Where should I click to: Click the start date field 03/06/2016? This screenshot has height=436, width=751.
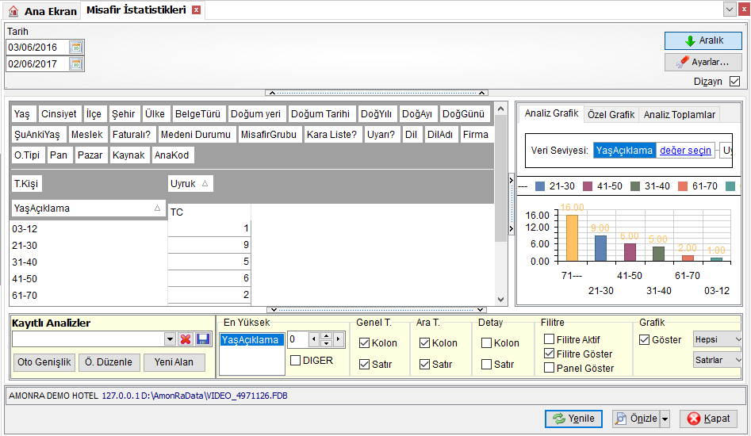(37, 48)
